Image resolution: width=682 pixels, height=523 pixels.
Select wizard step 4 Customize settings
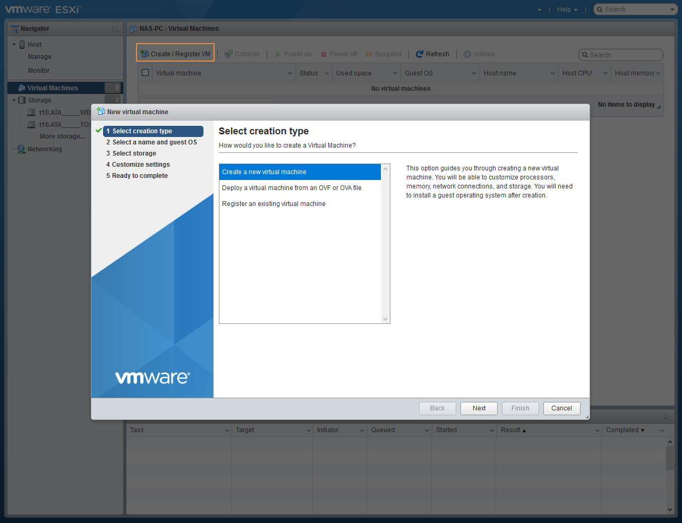coord(138,165)
